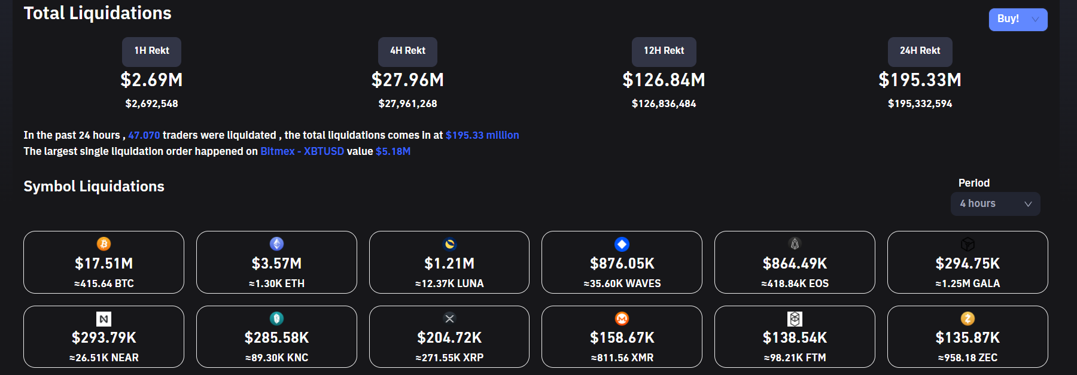Image resolution: width=1077 pixels, height=375 pixels.
Task: Expand the Buy! dropdown arrow
Action: pyautogui.click(x=1035, y=20)
